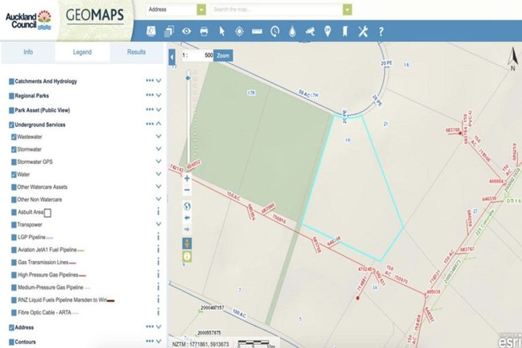The height and width of the screenshot is (348, 522).
Task: Expand the Regional Parks layer group
Action: coord(158,96)
